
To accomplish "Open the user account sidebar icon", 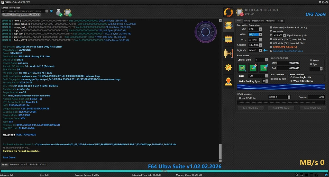I will tap(228, 81).
